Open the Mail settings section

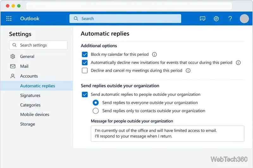[24, 66]
